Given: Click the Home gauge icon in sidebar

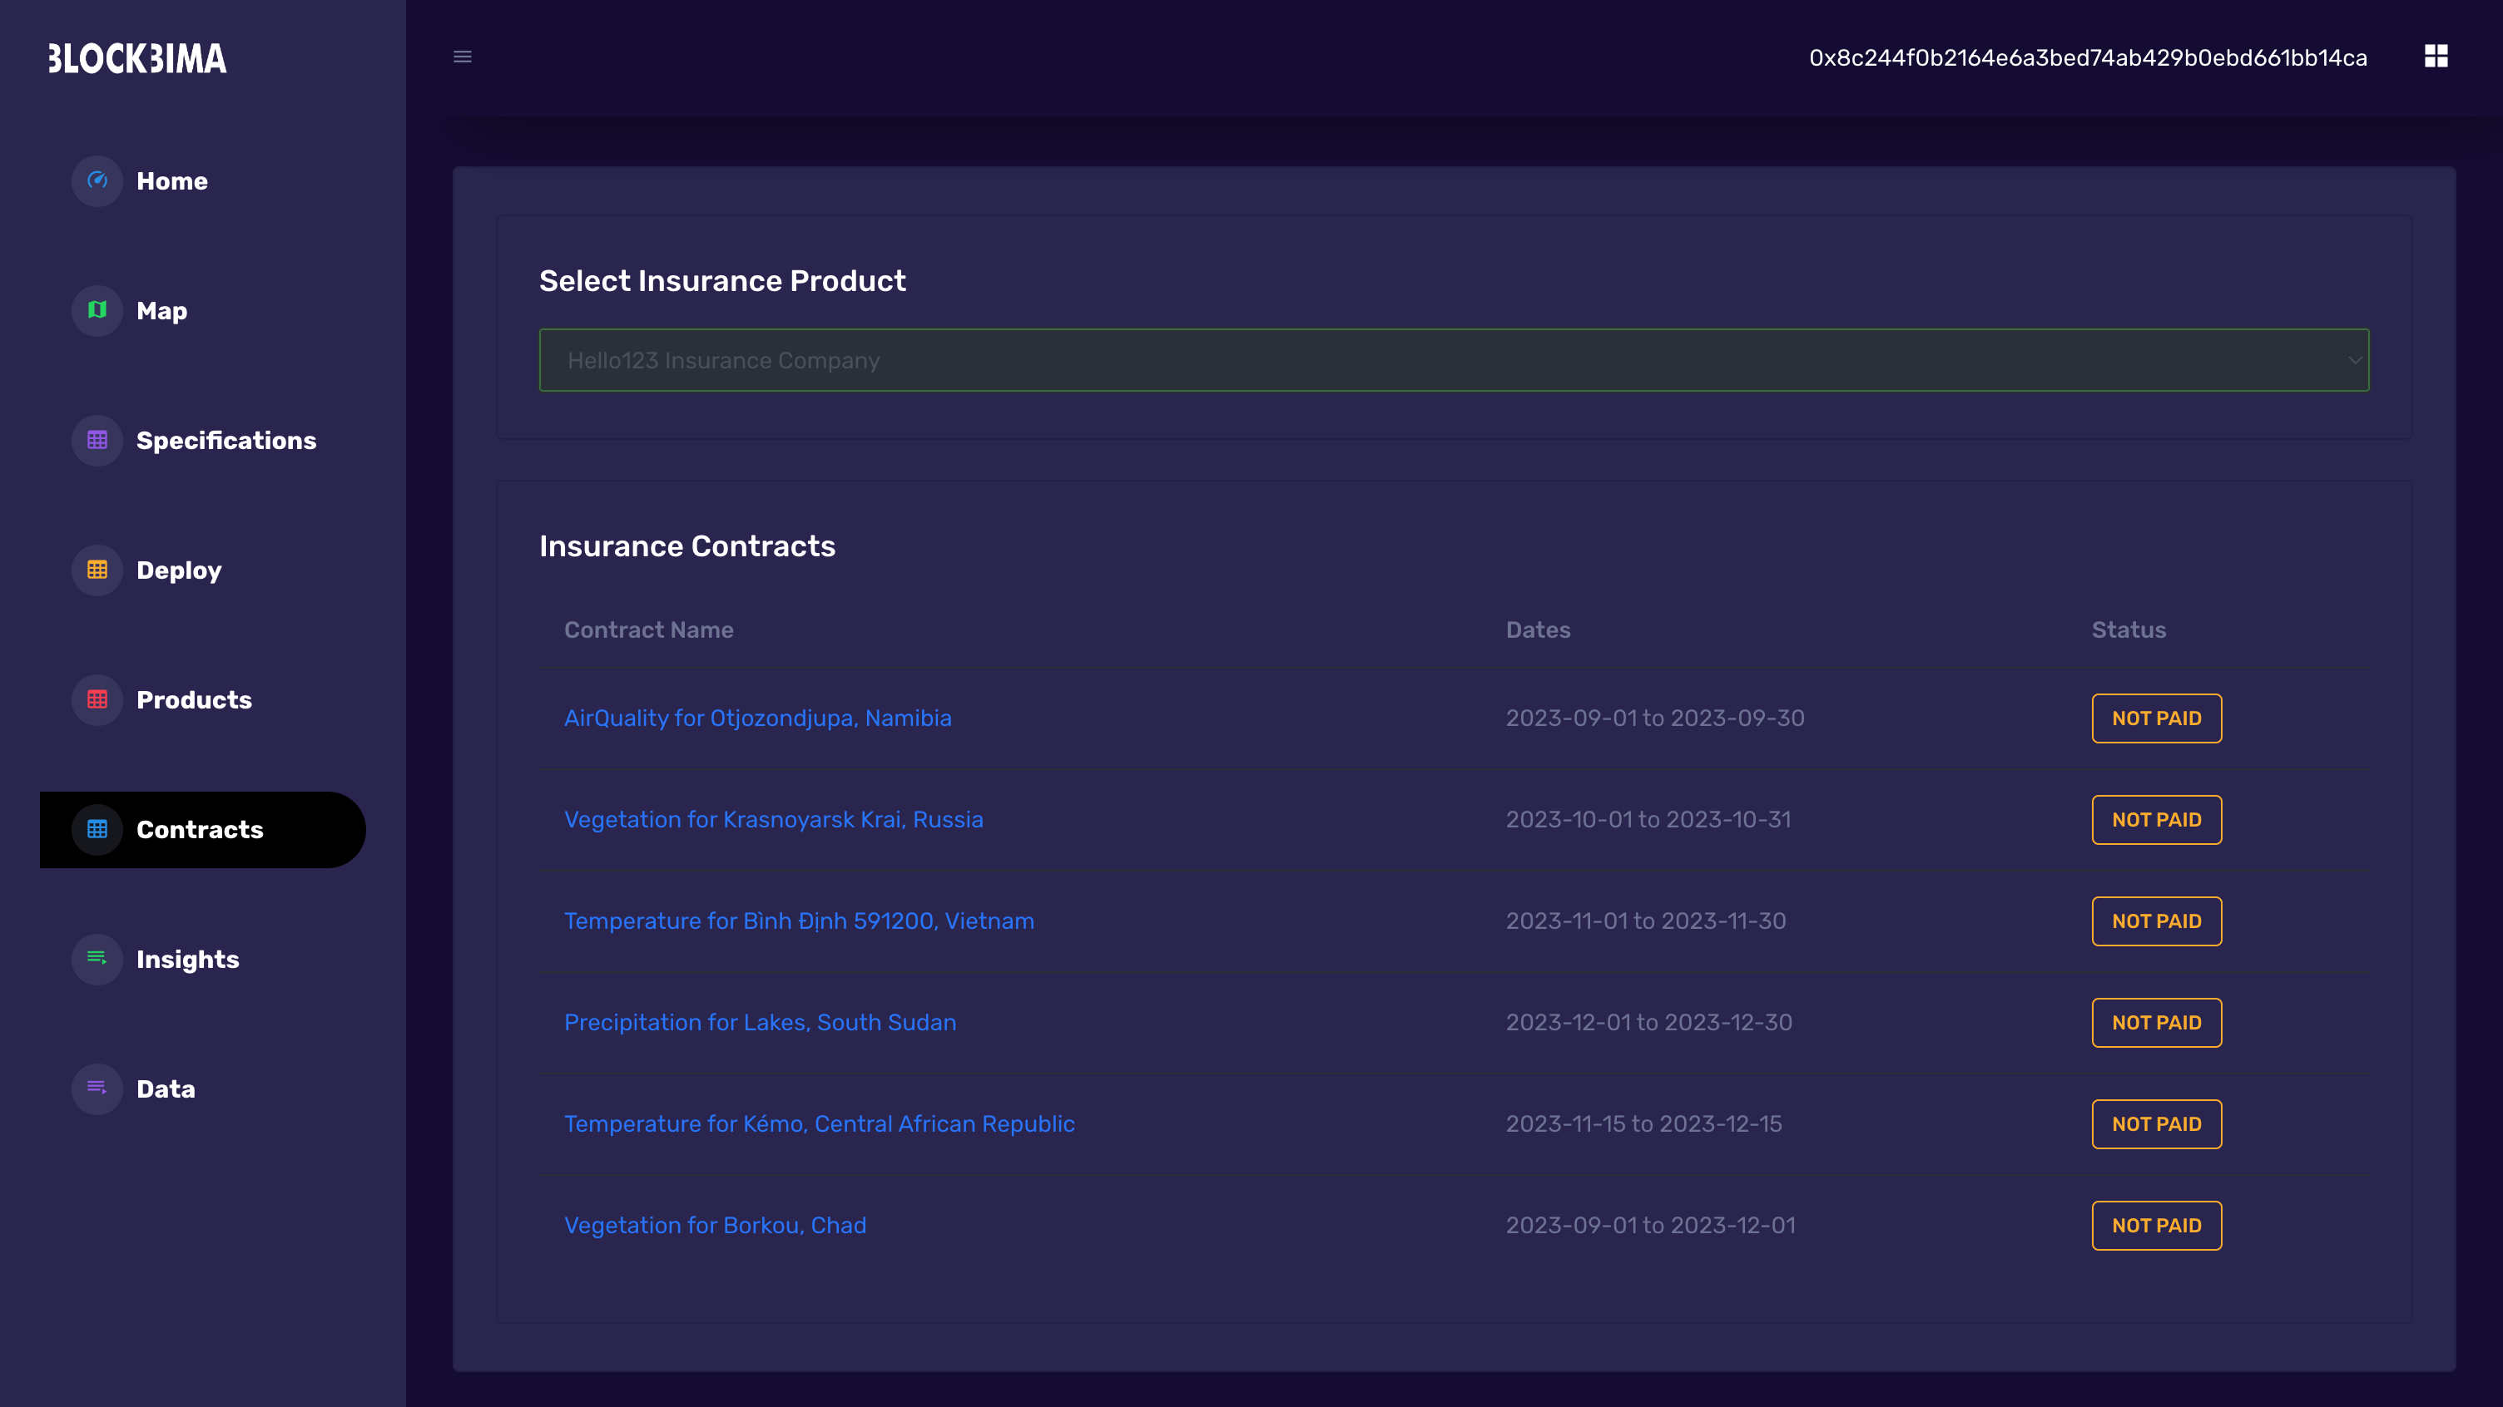Looking at the screenshot, I should tap(97, 180).
